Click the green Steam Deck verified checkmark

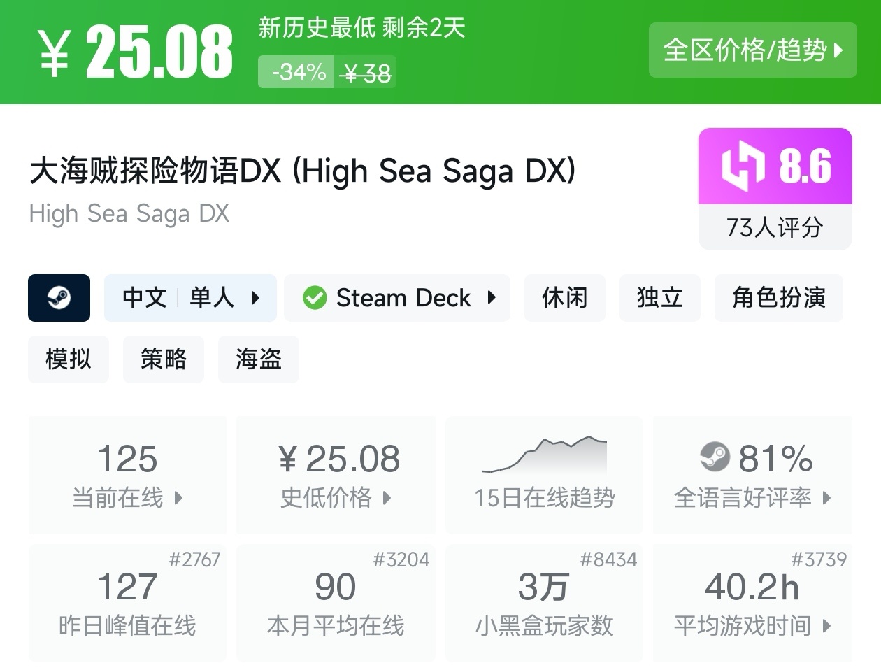[315, 298]
